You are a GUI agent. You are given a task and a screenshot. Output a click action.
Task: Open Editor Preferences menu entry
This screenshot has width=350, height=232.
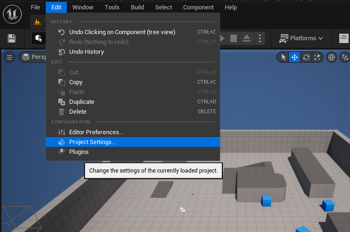[x=96, y=132]
